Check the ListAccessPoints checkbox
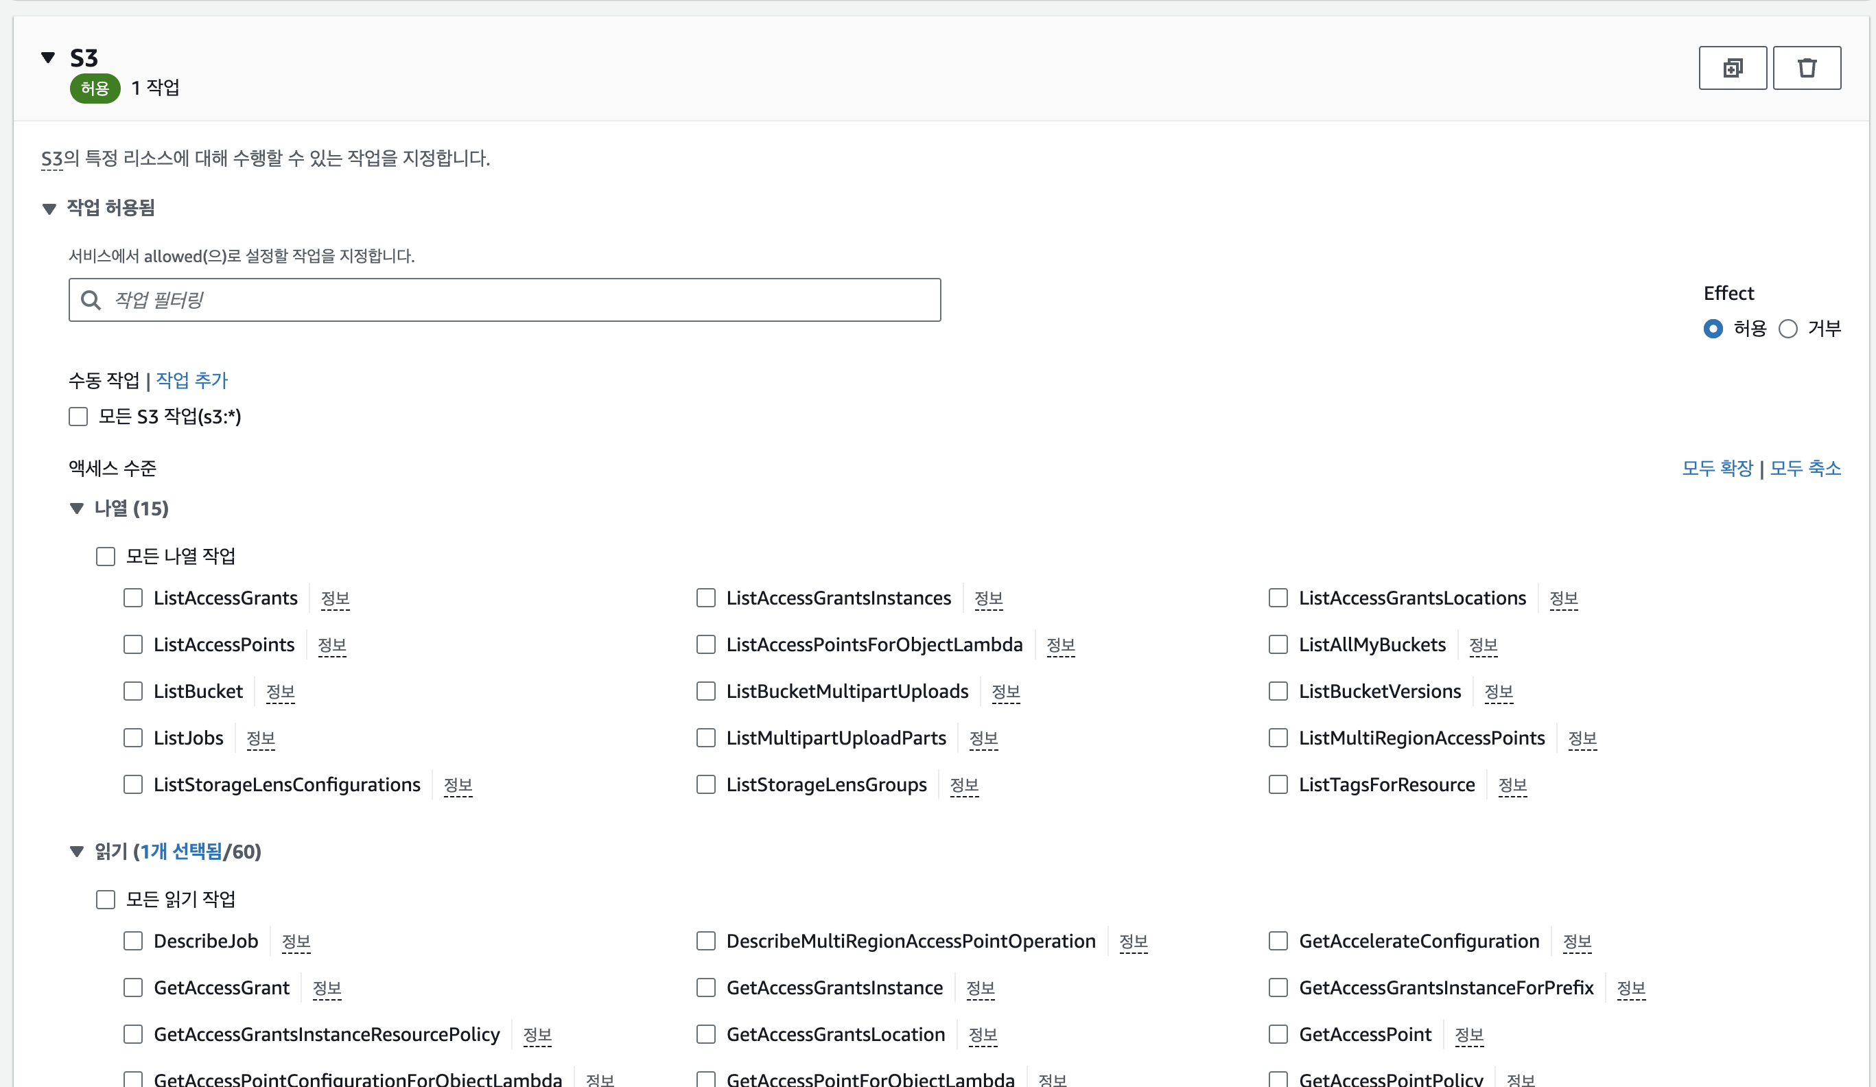1876x1087 pixels. 133,645
